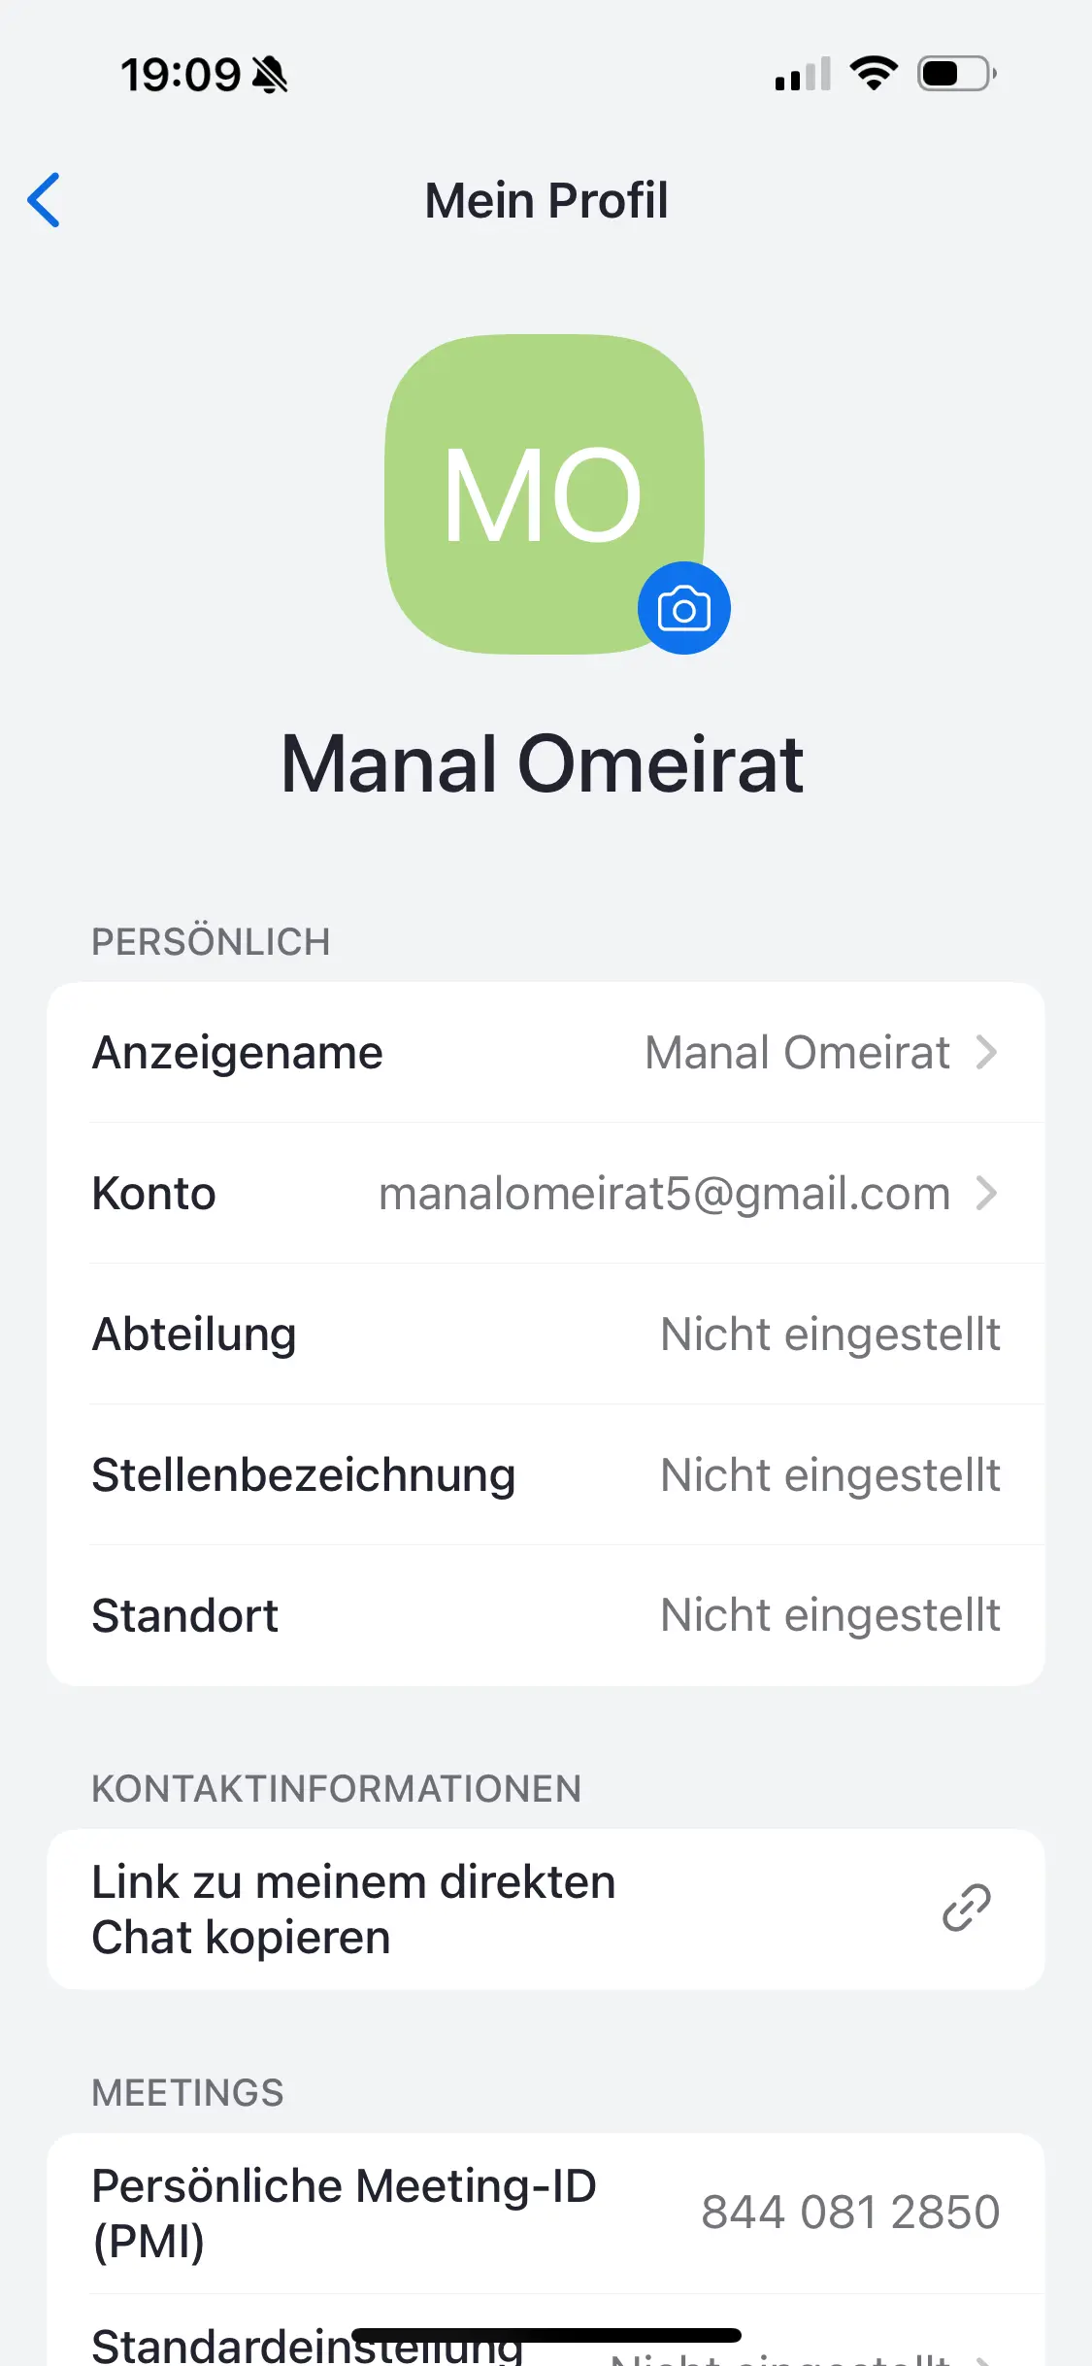Select the Standort row
Image resolution: width=1092 pixels, height=2366 pixels.
(x=546, y=1615)
